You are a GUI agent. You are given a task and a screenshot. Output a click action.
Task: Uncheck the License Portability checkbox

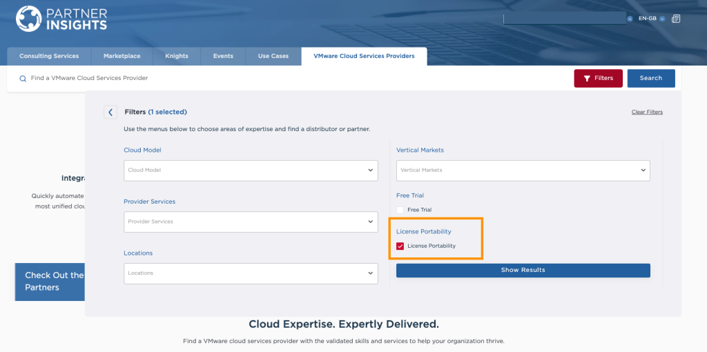point(400,246)
